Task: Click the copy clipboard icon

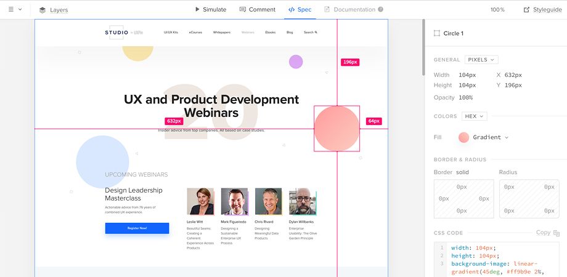Action: 557,233
